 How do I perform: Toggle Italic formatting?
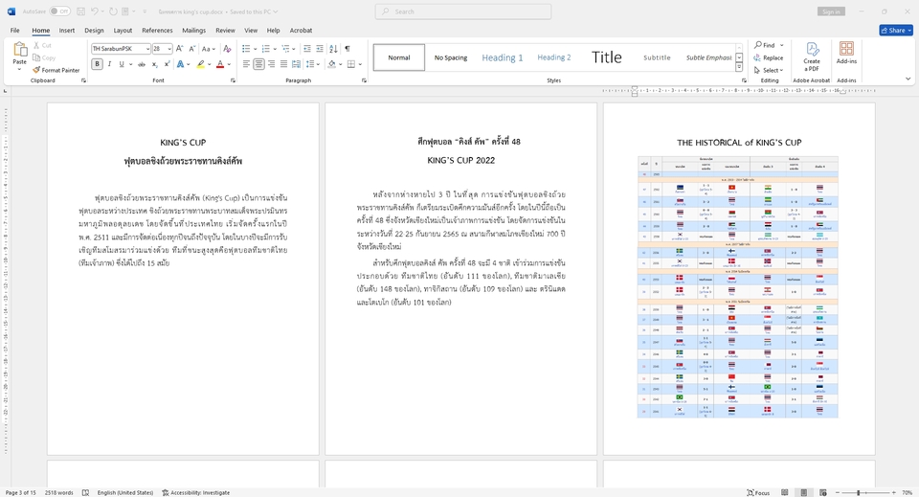[x=109, y=64]
